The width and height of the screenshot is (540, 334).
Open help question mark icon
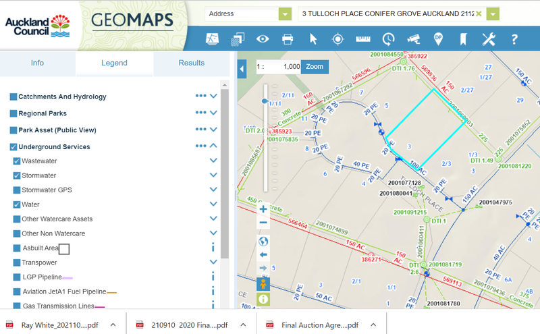[514, 39]
